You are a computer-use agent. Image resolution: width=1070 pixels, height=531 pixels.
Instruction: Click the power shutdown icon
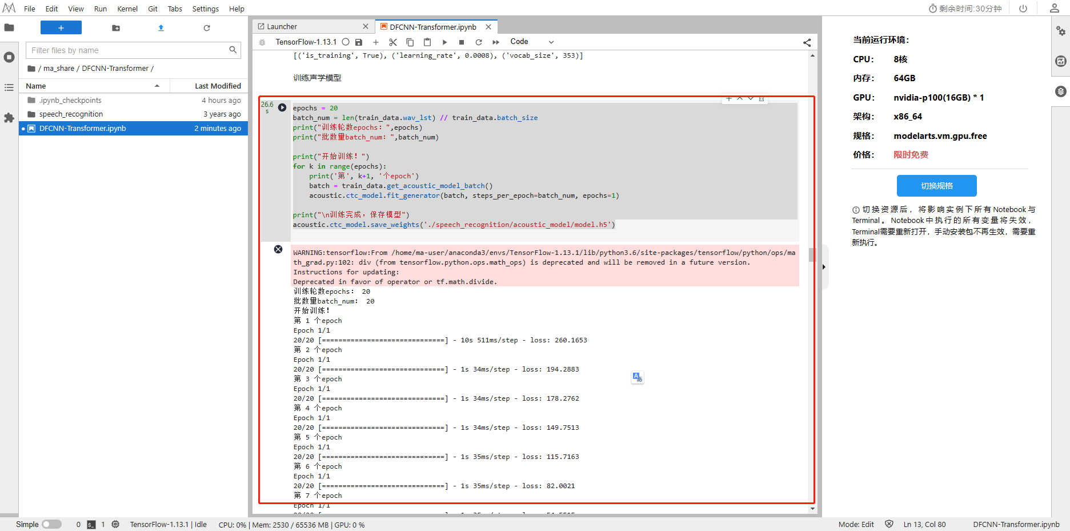[1023, 9]
